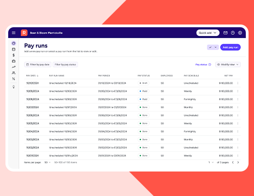
Task: Open the lightbulb sidebar icon
Action: tap(14, 87)
